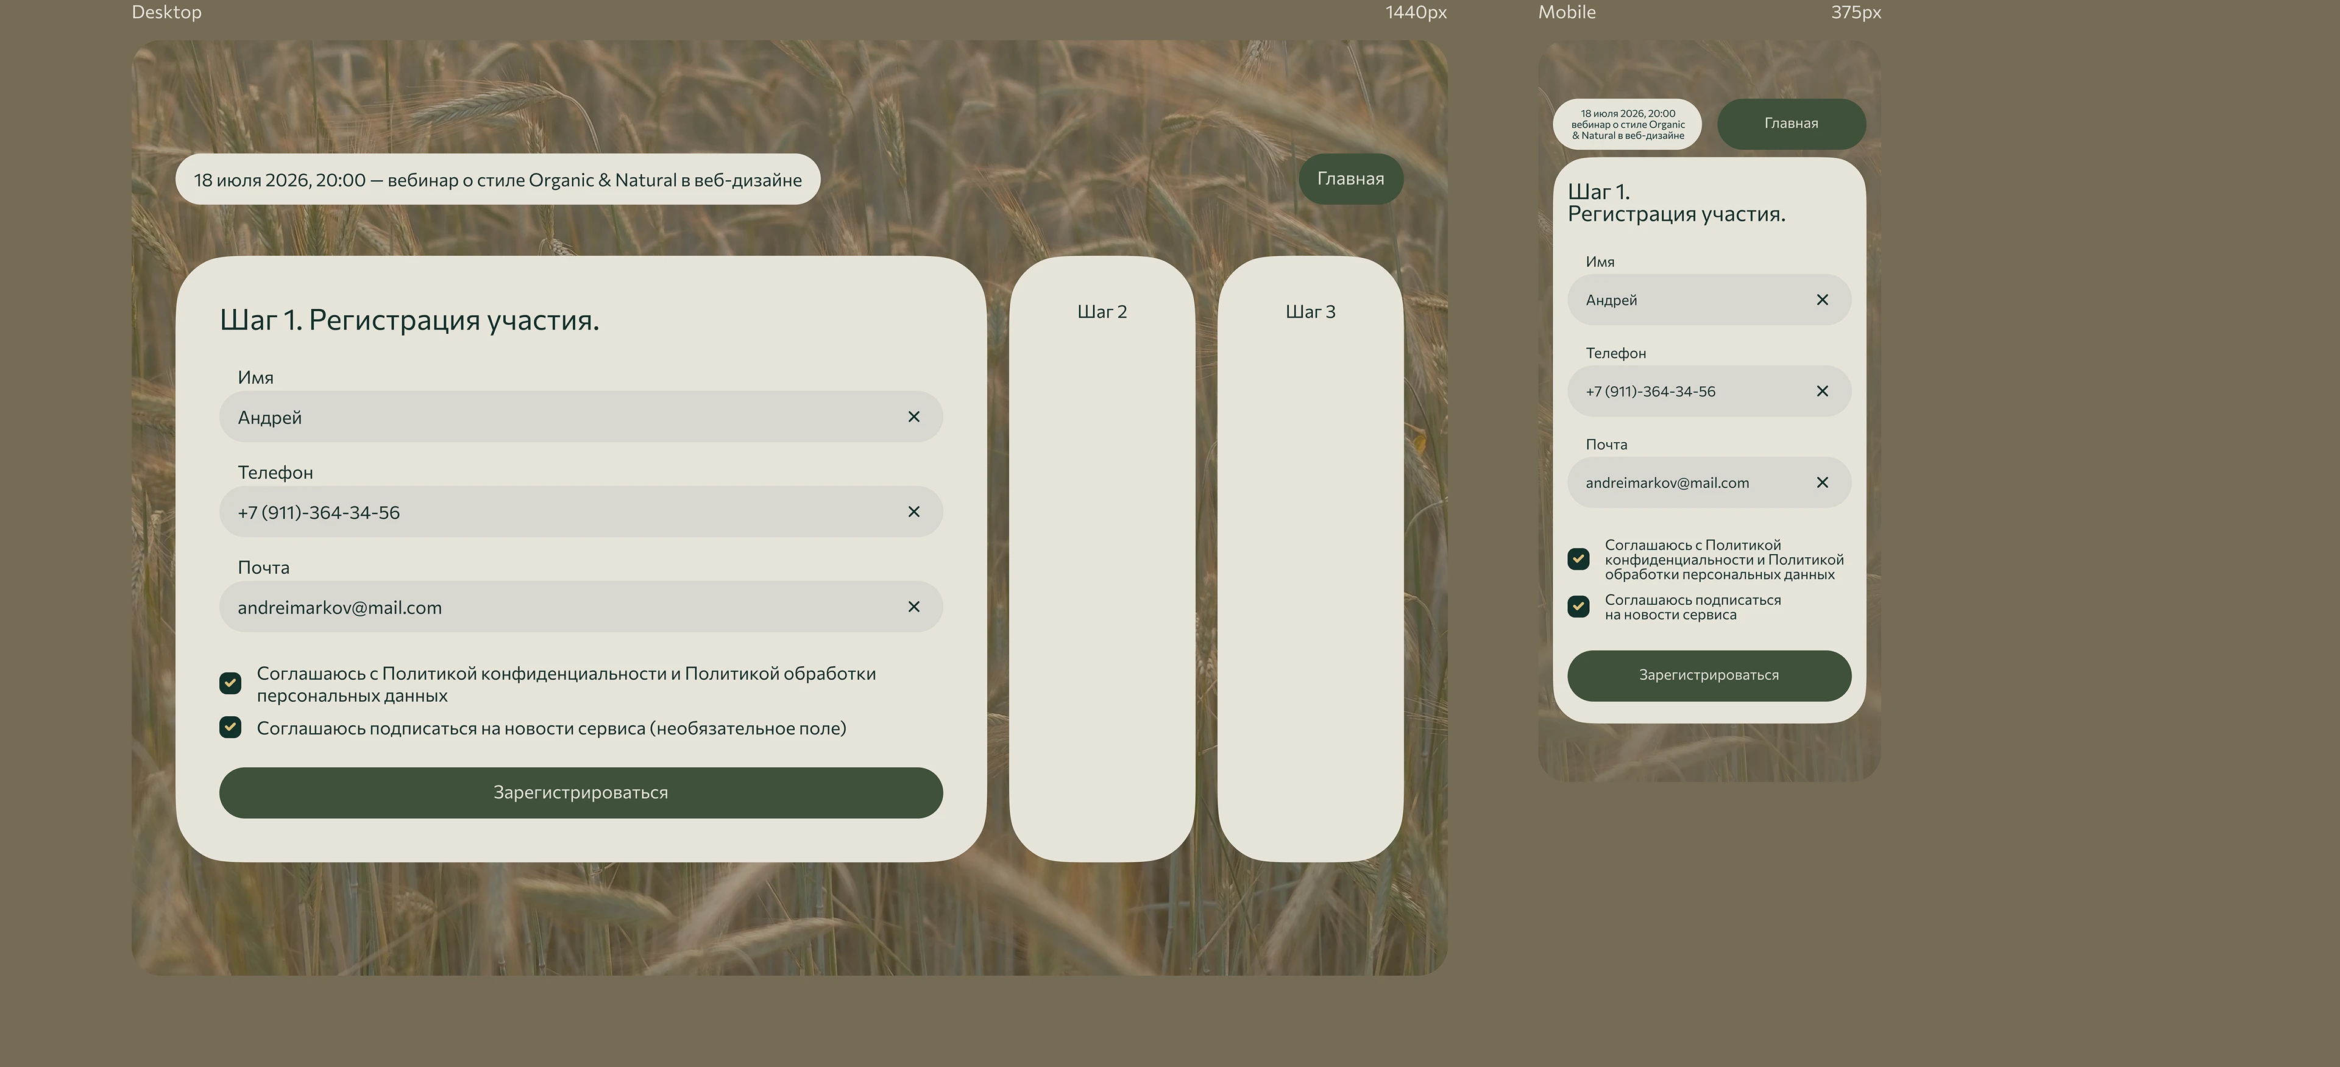Uncheck desktop news subscription checkbox
Screen dimensions: 2340x1067
tap(231, 727)
